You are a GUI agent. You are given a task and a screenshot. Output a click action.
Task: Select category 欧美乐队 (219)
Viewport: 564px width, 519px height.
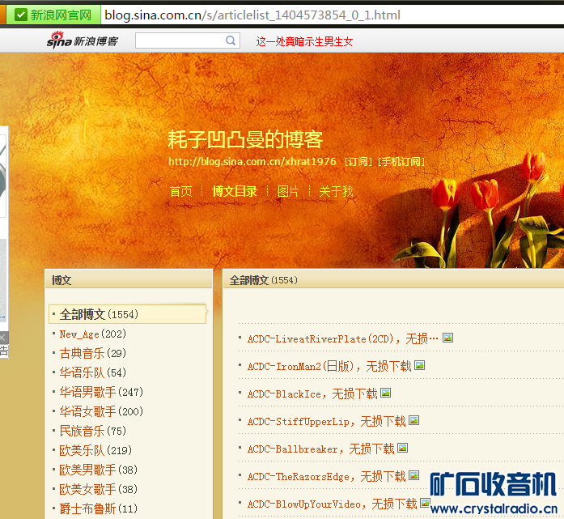[x=95, y=450]
